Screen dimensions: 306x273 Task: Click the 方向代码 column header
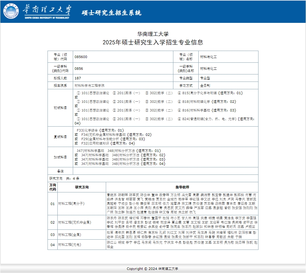[x=53, y=187]
